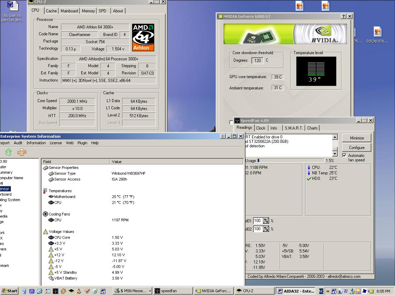Click the blue down arrow next to CPU temp in SpeedFan
Image resolution: width=395 pixels, height=296 pixels.
[x=309, y=168]
